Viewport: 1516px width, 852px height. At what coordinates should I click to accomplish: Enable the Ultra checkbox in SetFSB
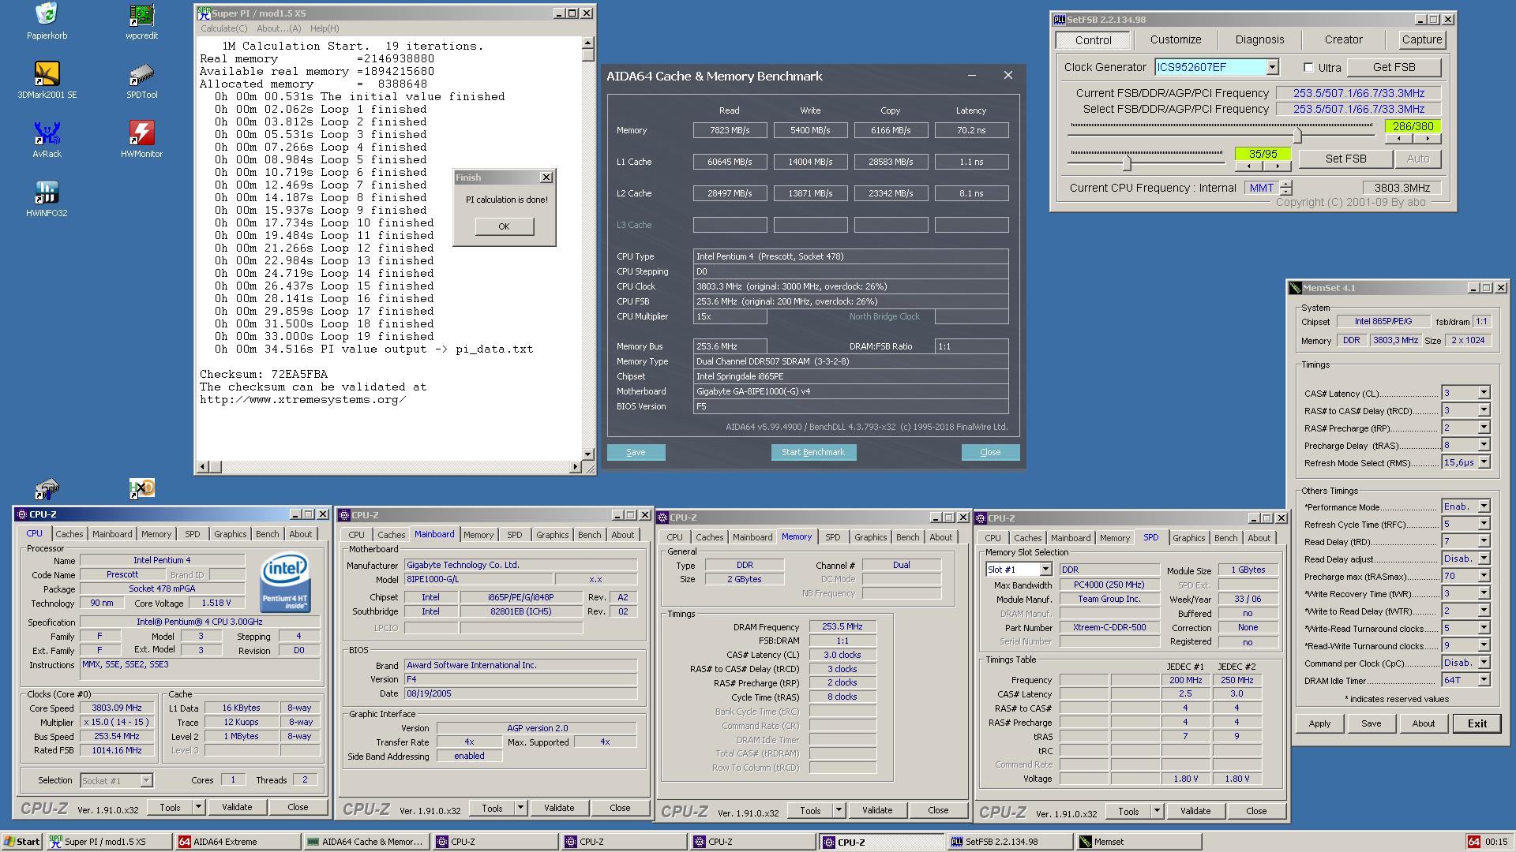[x=1308, y=68]
